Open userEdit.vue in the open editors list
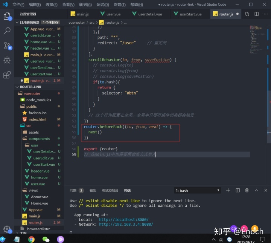The width and height of the screenshot is (271, 243). 40,35
